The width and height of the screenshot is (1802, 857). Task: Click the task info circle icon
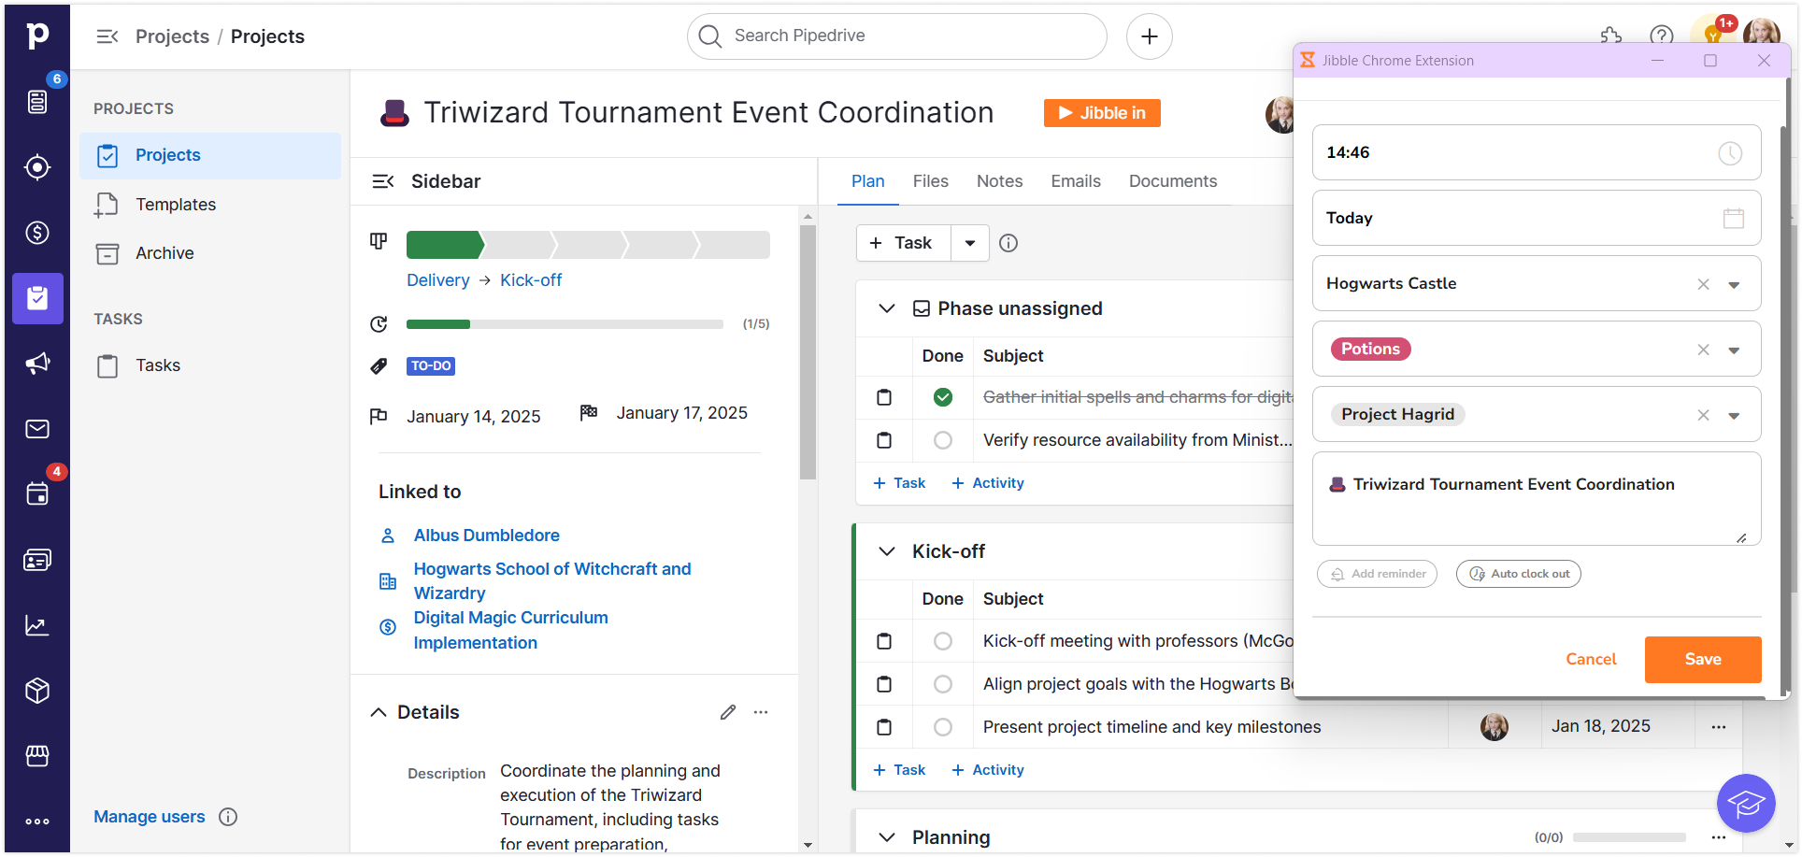1008,243
